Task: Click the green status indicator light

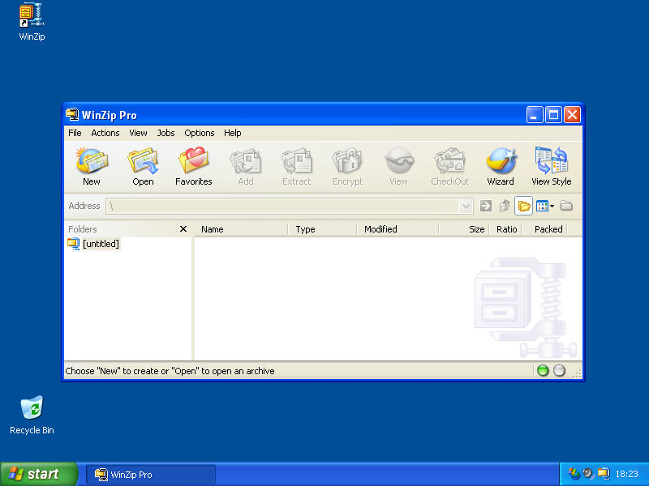Action: click(542, 370)
